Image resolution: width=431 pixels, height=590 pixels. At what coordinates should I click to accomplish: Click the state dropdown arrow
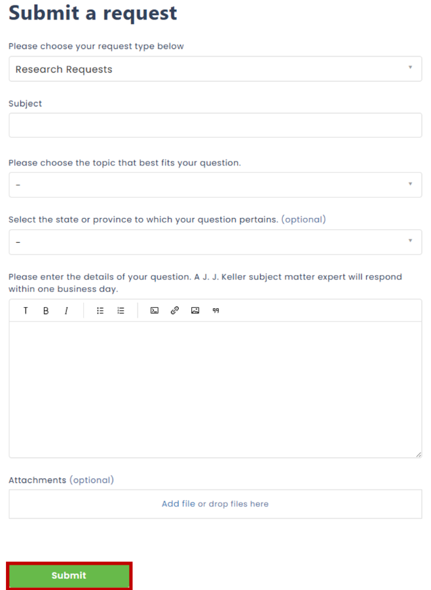(410, 240)
